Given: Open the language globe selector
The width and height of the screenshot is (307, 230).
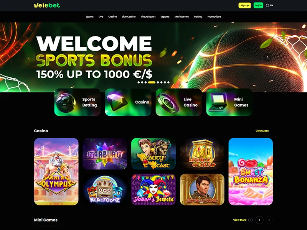Looking at the screenshot, I should pos(269,5).
